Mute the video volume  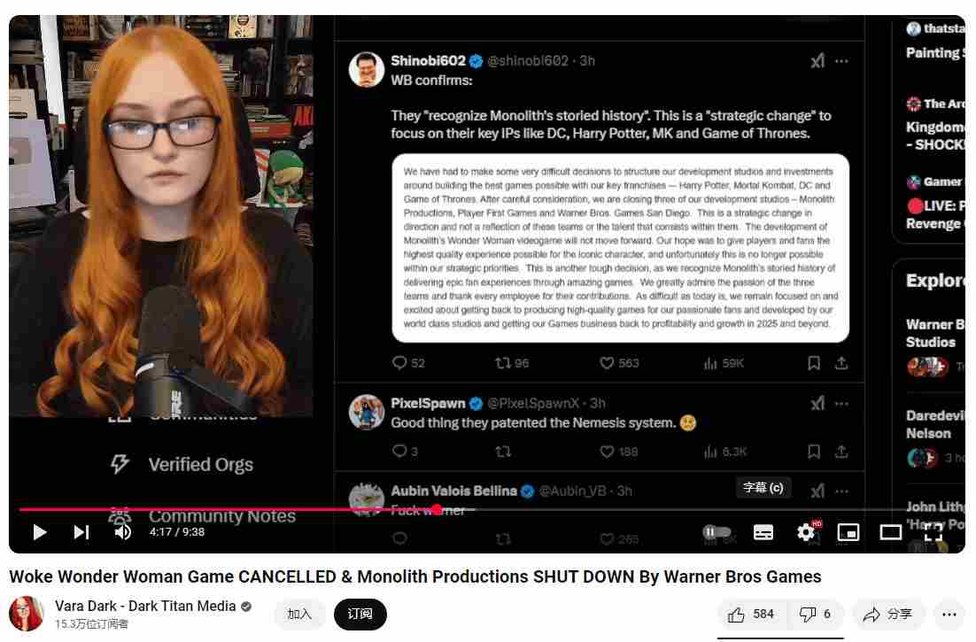[122, 532]
